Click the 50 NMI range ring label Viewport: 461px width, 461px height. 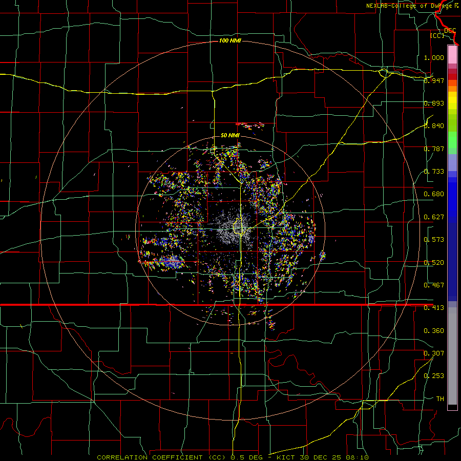[230, 135]
